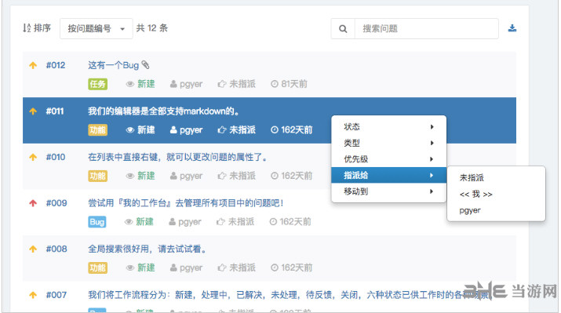
Task: Click the priority arrow of issue #008
Action: point(33,249)
